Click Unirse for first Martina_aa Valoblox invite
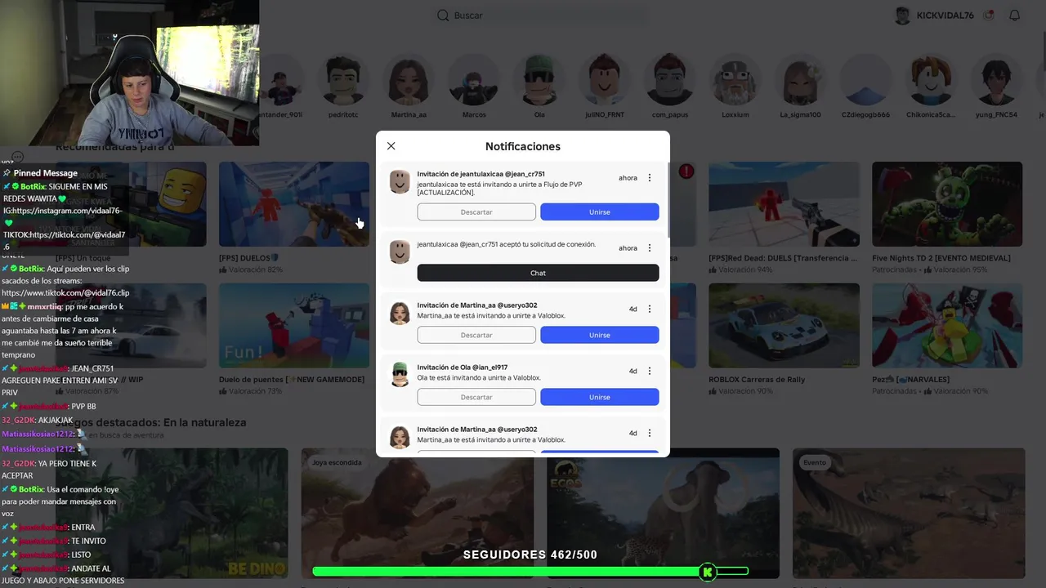The image size is (1046, 588). click(x=600, y=335)
